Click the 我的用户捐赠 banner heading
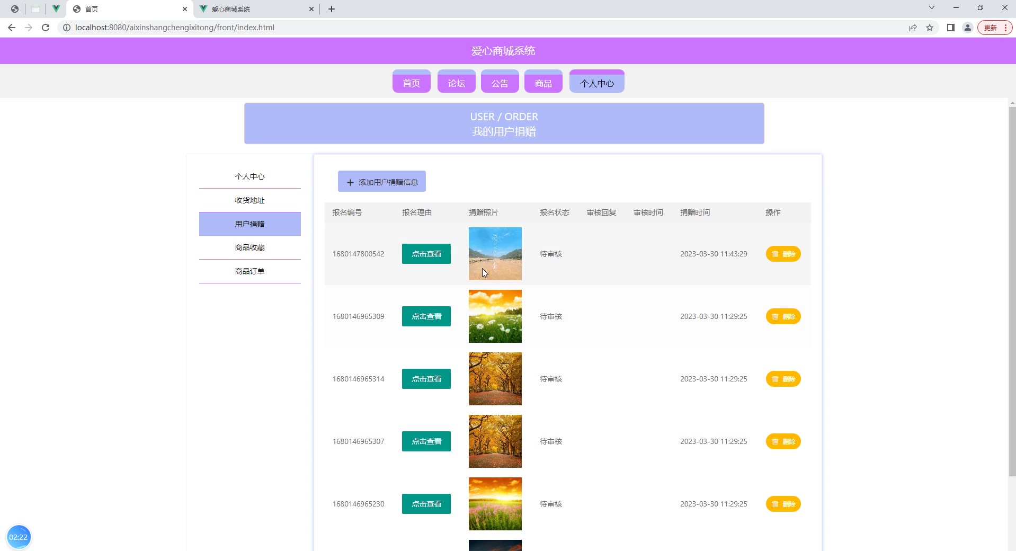This screenshot has width=1016, height=551. 504,131
